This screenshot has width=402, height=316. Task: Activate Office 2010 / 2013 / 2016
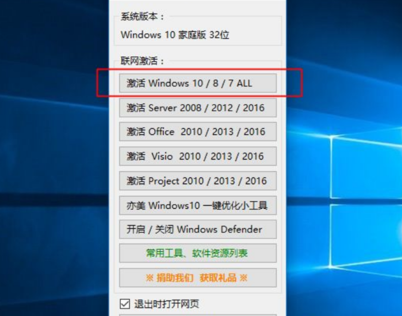[x=198, y=132]
